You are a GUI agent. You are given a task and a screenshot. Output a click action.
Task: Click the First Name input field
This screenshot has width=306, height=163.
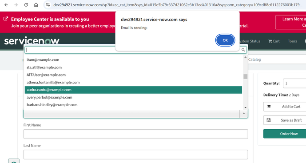135,134
